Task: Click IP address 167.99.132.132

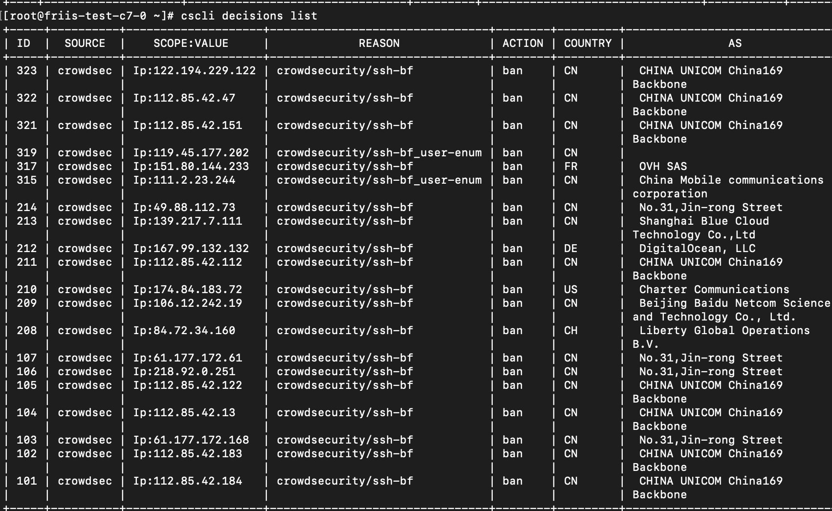Action: click(191, 249)
